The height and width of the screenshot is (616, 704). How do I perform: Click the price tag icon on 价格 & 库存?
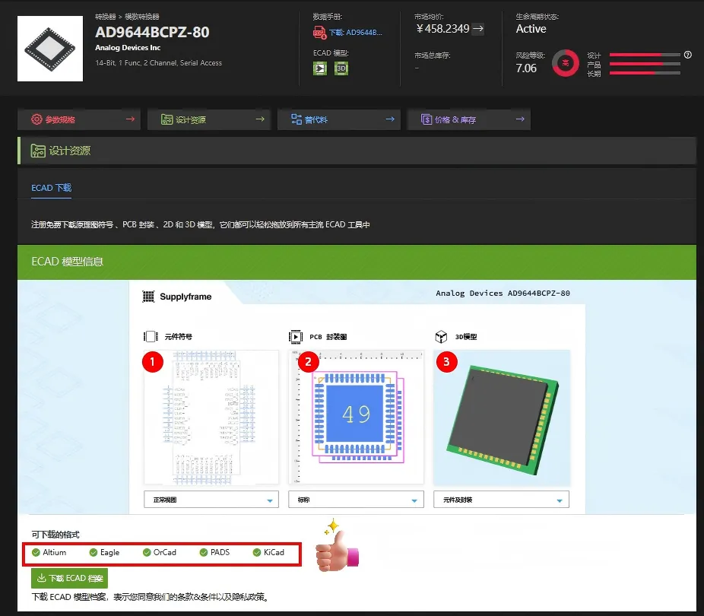426,119
